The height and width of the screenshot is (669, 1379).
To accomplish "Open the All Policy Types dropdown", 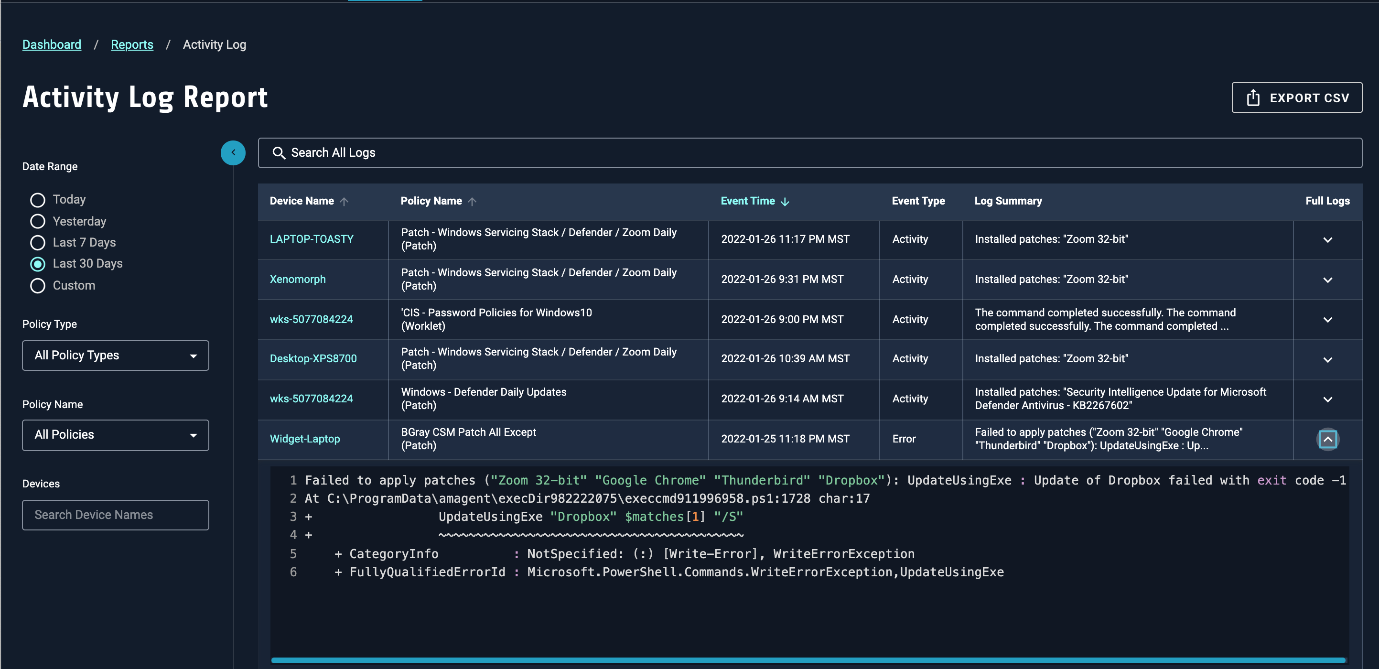I will coord(116,356).
